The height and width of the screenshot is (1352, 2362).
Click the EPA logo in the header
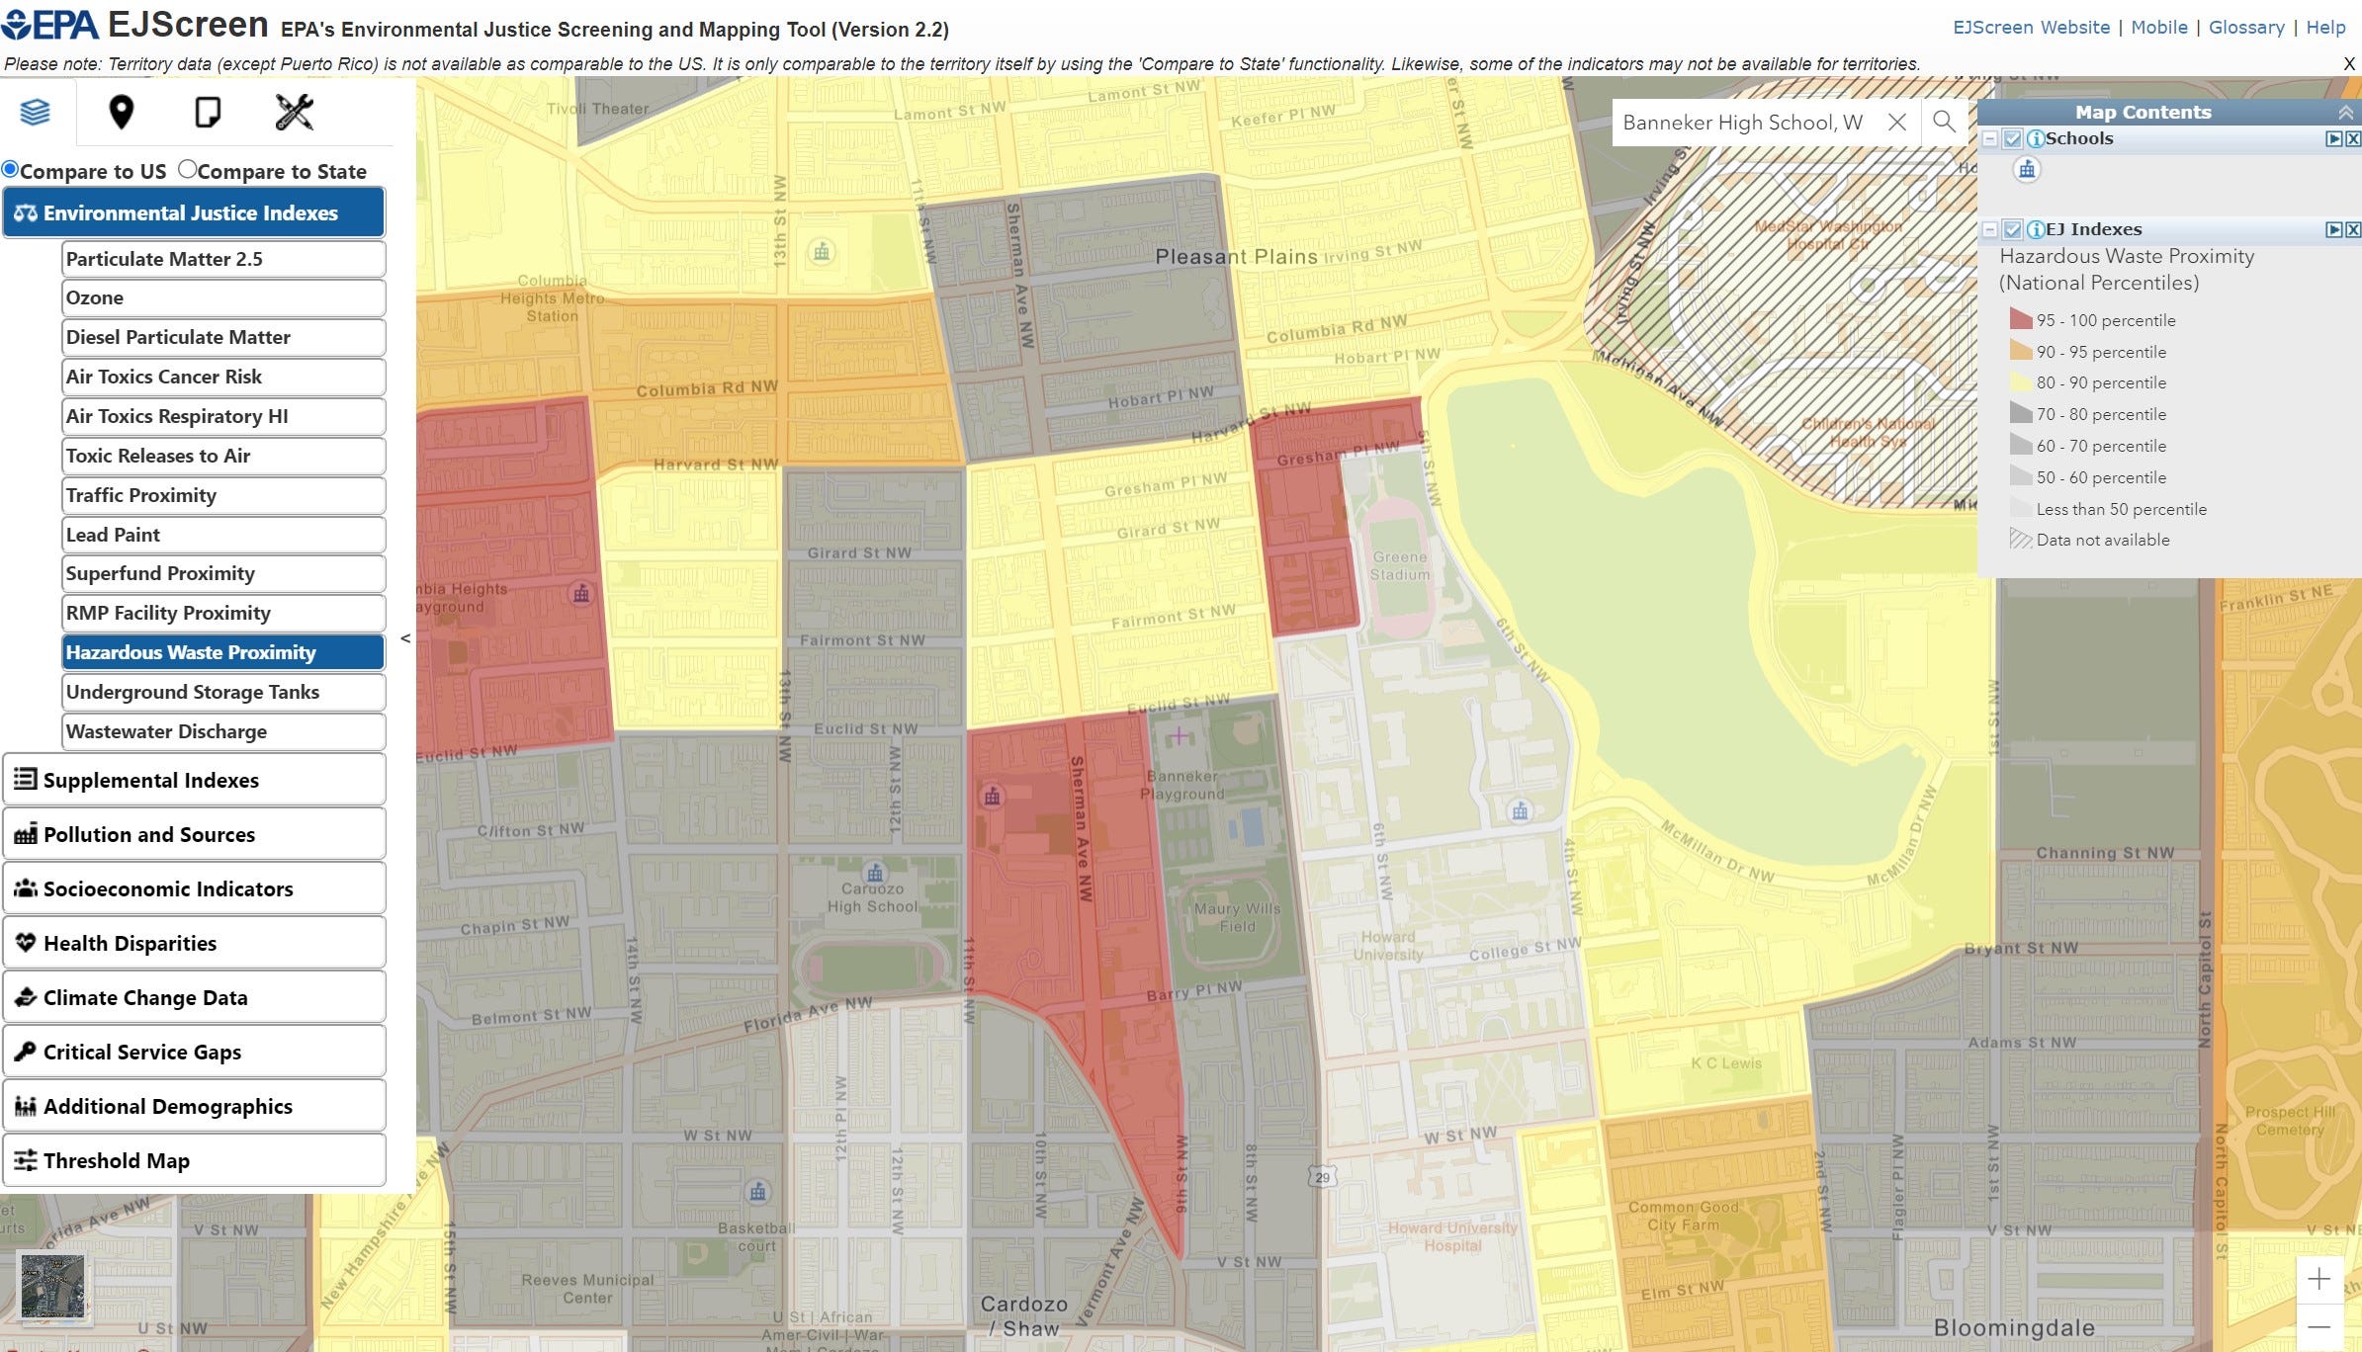(x=51, y=24)
